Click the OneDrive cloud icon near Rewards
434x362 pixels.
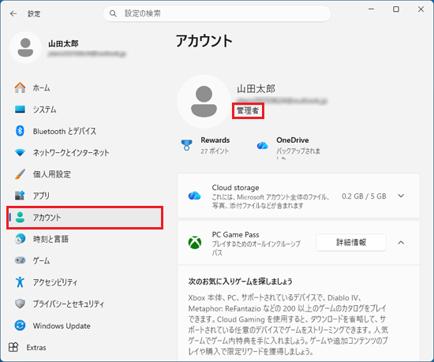point(263,145)
